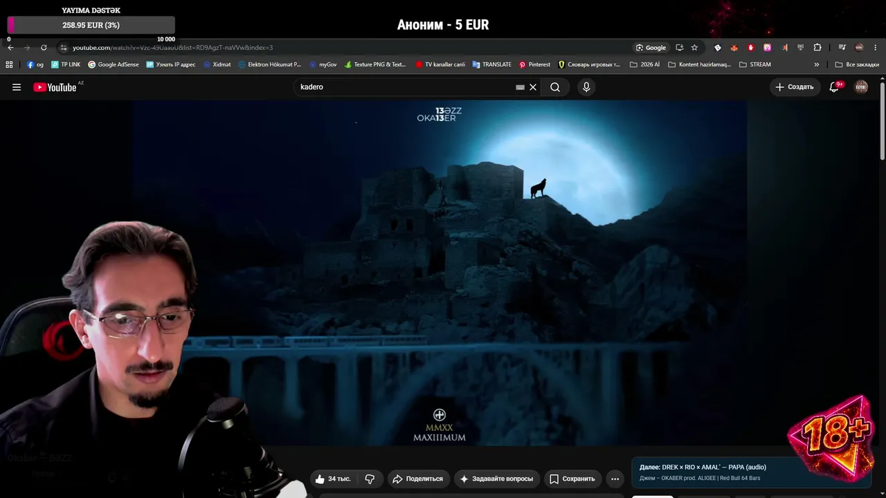The height and width of the screenshot is (498, 886).
Task: Open the YouTube account avatar menu
Action: tap(861, 87)
